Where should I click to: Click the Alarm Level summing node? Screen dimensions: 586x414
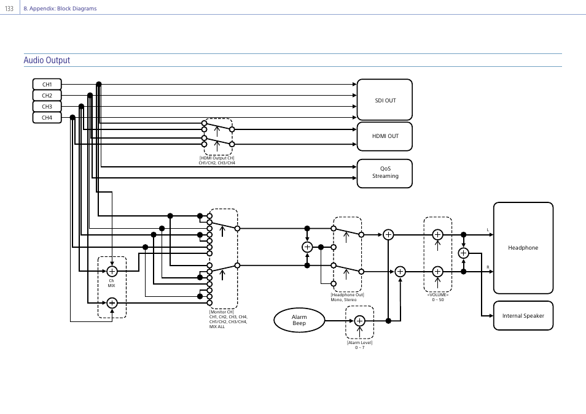(x=359, y=321)
